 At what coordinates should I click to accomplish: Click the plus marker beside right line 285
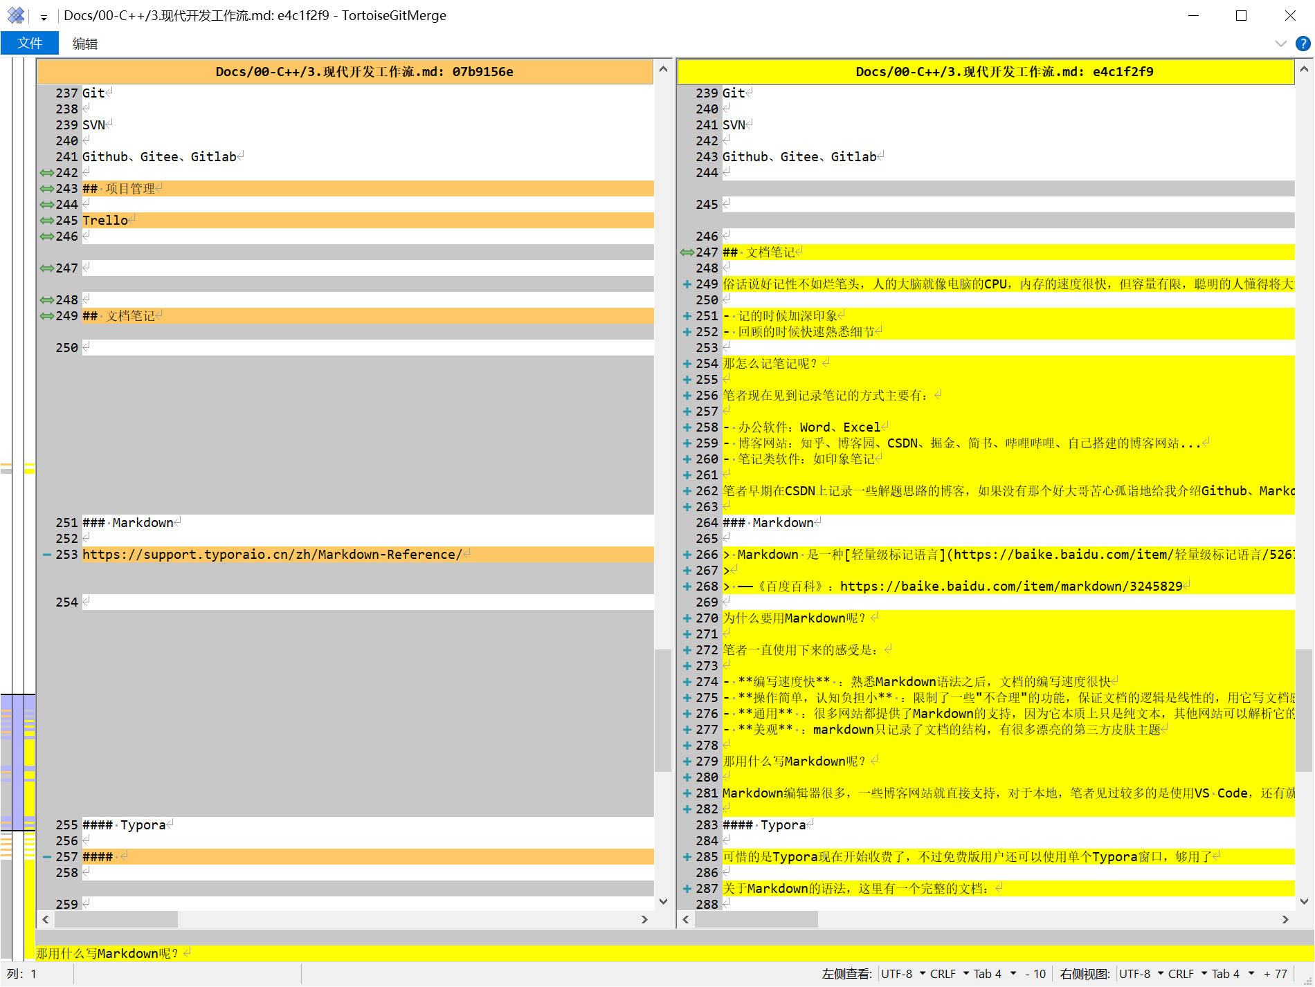pyautogui.click(x=687, y=857)
